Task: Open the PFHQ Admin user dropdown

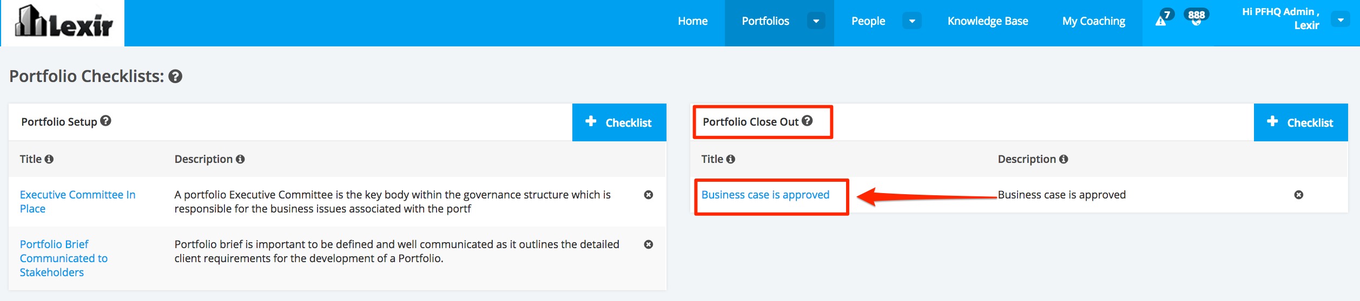Action: [1341, 20]
